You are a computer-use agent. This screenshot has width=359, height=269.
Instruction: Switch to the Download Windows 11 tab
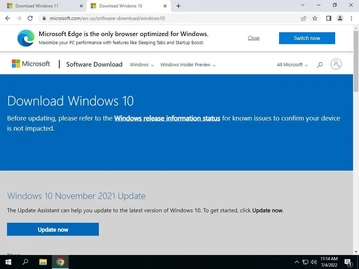[x=43, y=6]
